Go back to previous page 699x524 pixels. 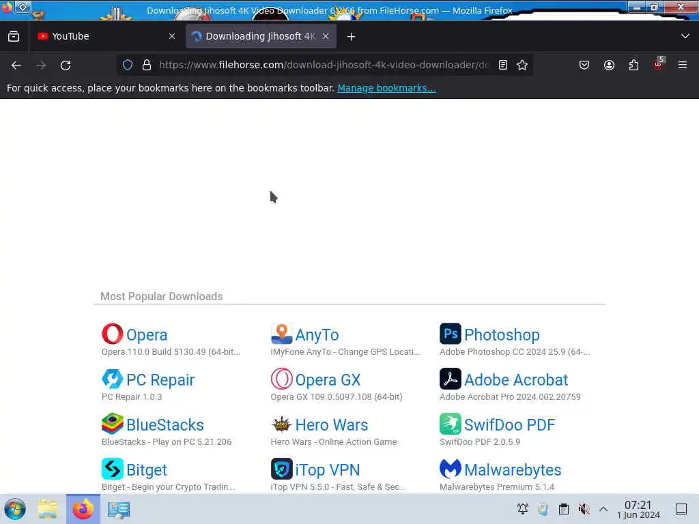[16, 65]
